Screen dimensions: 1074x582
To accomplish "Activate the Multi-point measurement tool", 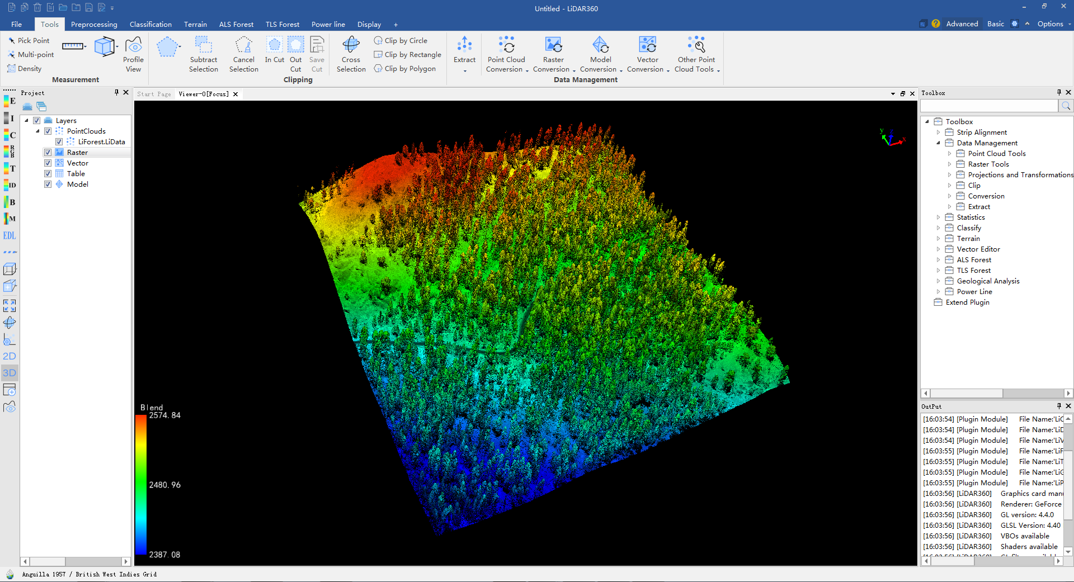I will [x=31, y=55].
